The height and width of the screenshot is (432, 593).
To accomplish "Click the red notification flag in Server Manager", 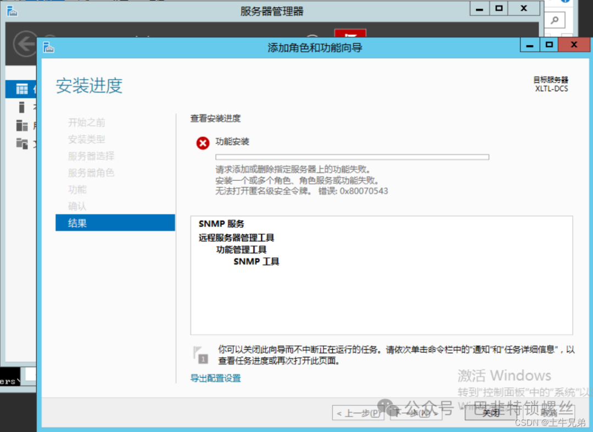I will [x=350, y=34].
